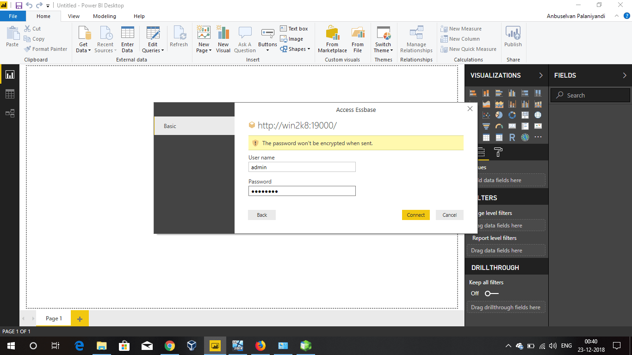
Task: Select the Scatter chart visualization
Action: (x=486, y=115)
